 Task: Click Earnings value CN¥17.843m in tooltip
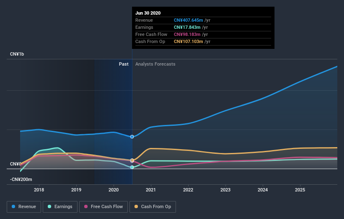pos(187,27)
